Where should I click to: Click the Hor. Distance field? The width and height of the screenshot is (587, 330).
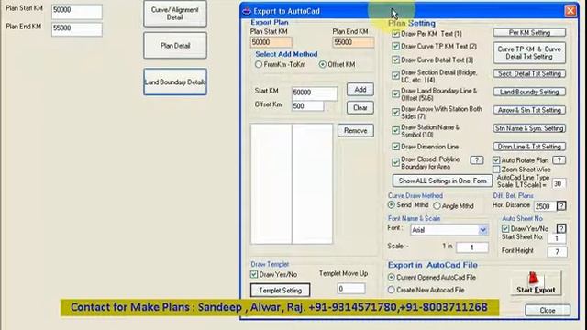[545, 206]
